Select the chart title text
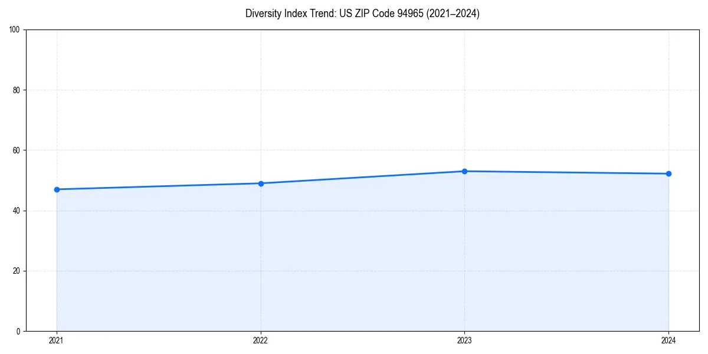708x354 pixels. tap(363, 14)
